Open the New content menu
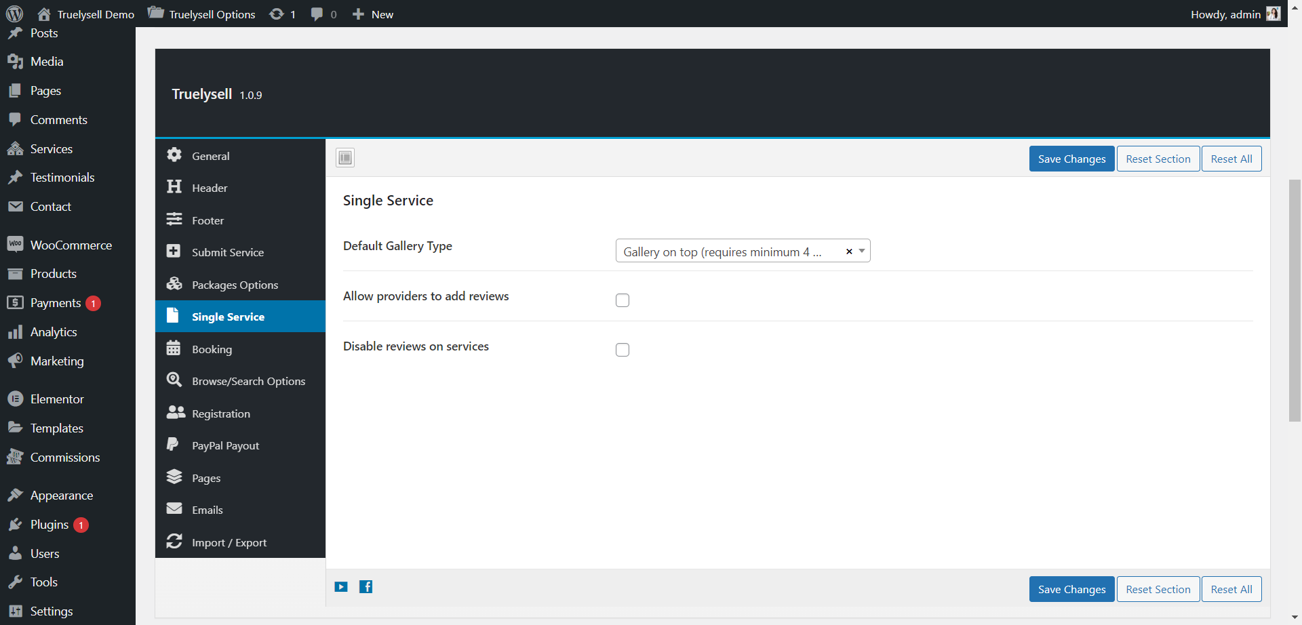Viewport: 1302px width, 625px height. coord(373,14)
